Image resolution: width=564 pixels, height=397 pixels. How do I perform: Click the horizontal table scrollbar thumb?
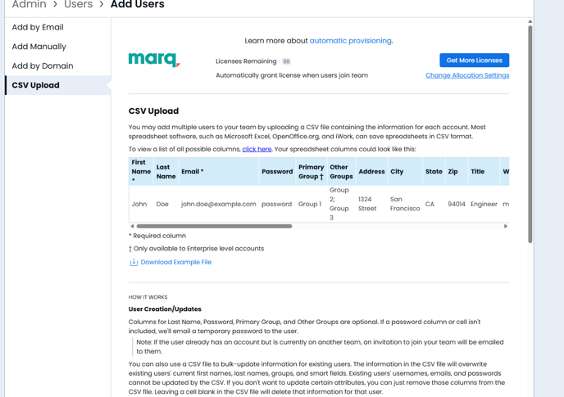point(215,227)
